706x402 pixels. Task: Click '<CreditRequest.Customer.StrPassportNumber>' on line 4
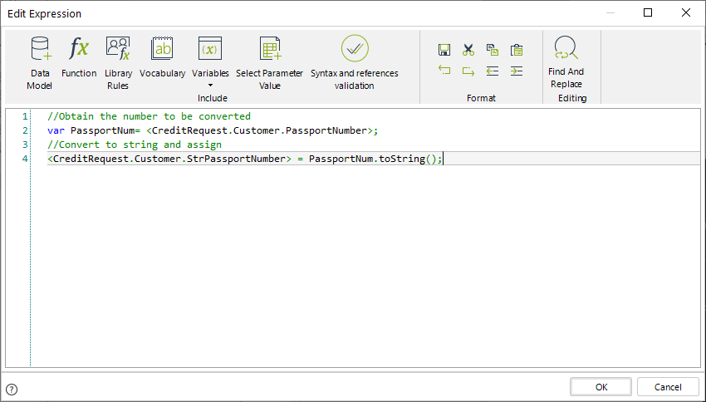[x=169, y=159]
